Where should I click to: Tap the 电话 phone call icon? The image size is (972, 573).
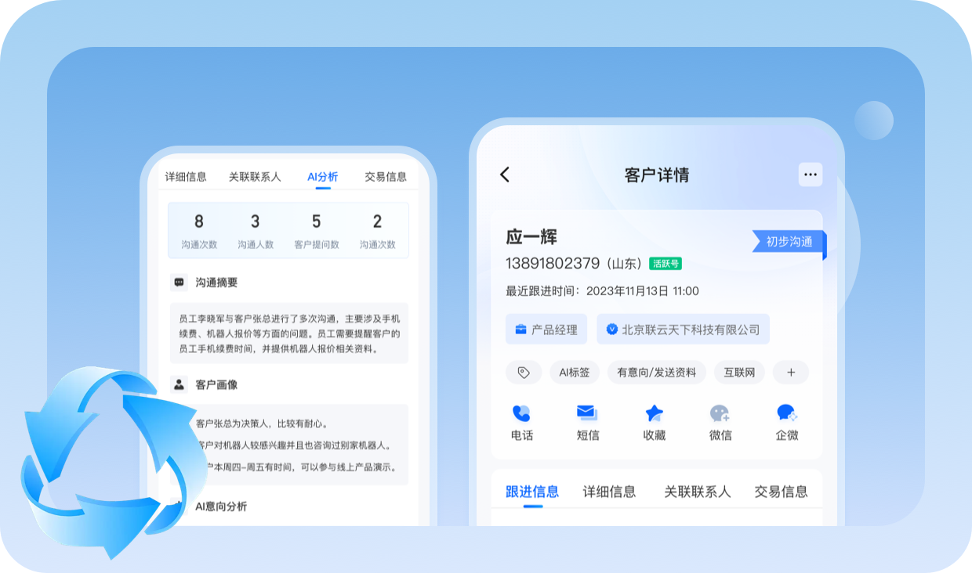521,414
